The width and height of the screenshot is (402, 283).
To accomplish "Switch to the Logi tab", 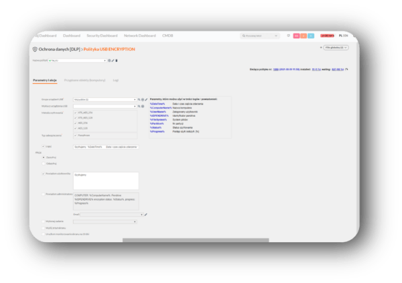I will tap(116, 80).
